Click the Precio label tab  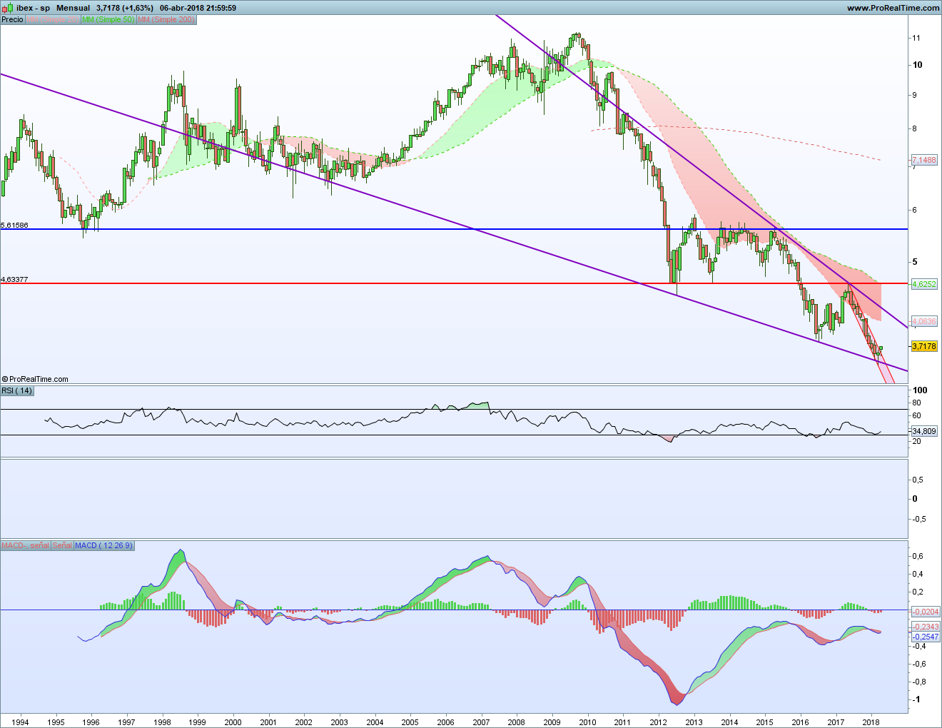coord(12,19)
